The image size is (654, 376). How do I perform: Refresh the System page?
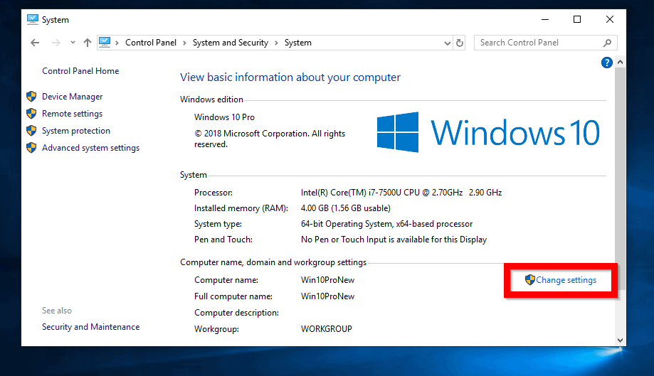click(x=460, y=43)
